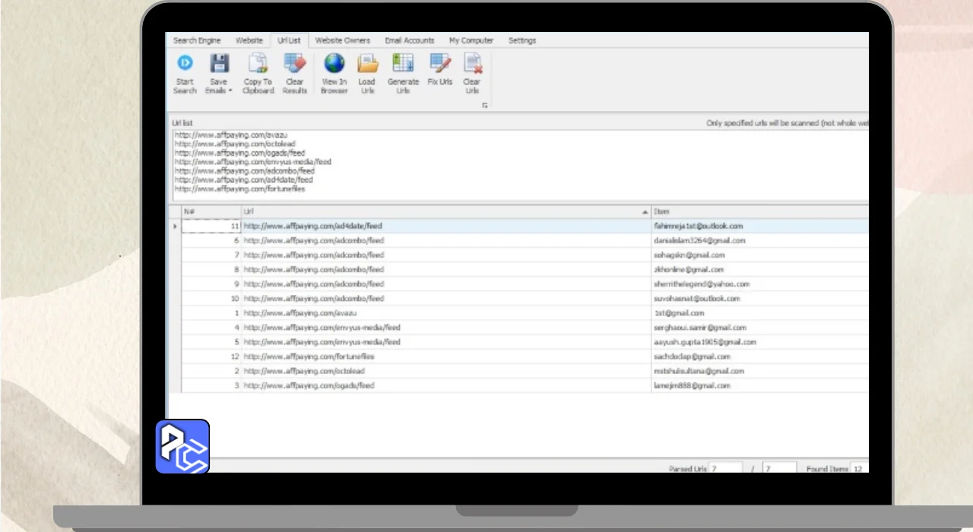973x532 pixels.
Task: Click the Save Emails floppy disk icon
Action: [219, 63]
